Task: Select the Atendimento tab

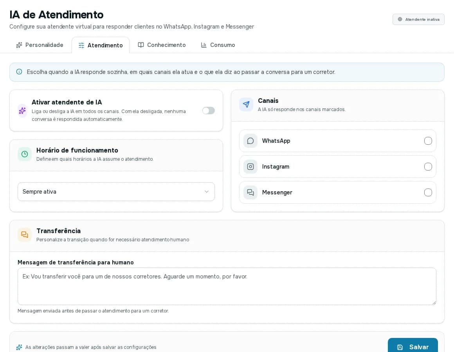Action: coord(101,45)
